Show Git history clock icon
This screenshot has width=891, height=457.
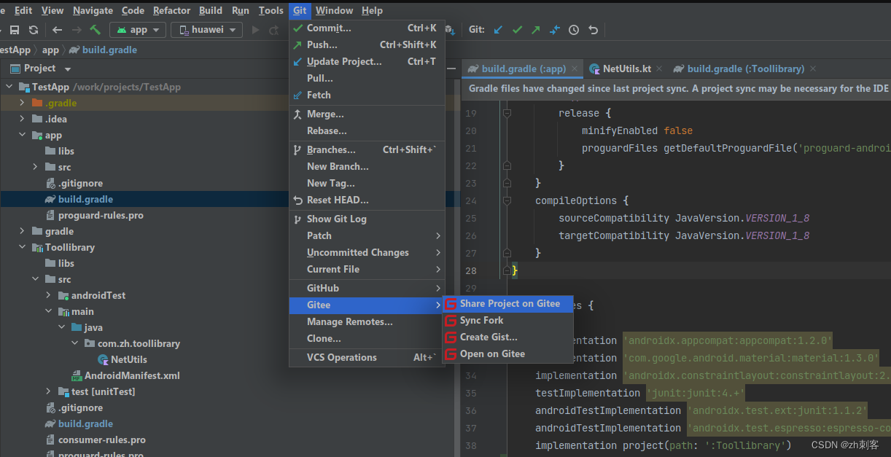[574, 30]
